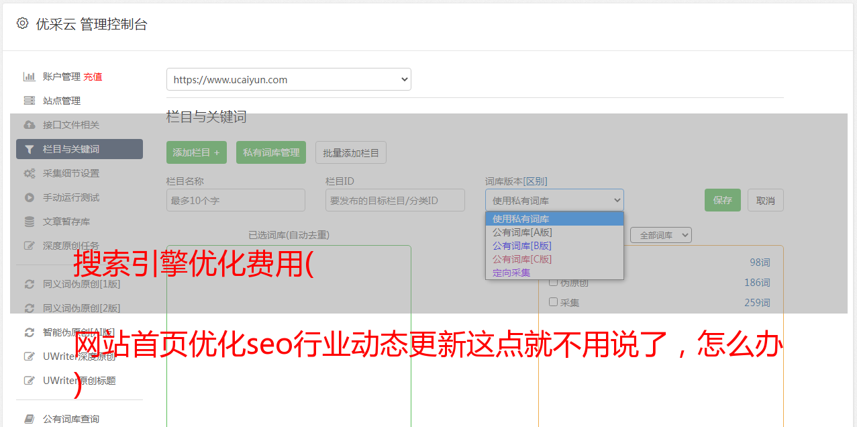
Task: Tick the 采集 checkbox
Action: (x=554, y=302)
